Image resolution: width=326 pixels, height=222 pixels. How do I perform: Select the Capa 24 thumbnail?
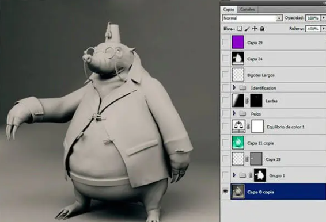(238, 58)
